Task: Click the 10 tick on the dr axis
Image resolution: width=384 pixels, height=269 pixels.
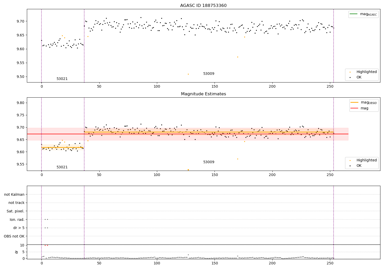Action: (22, 245)
